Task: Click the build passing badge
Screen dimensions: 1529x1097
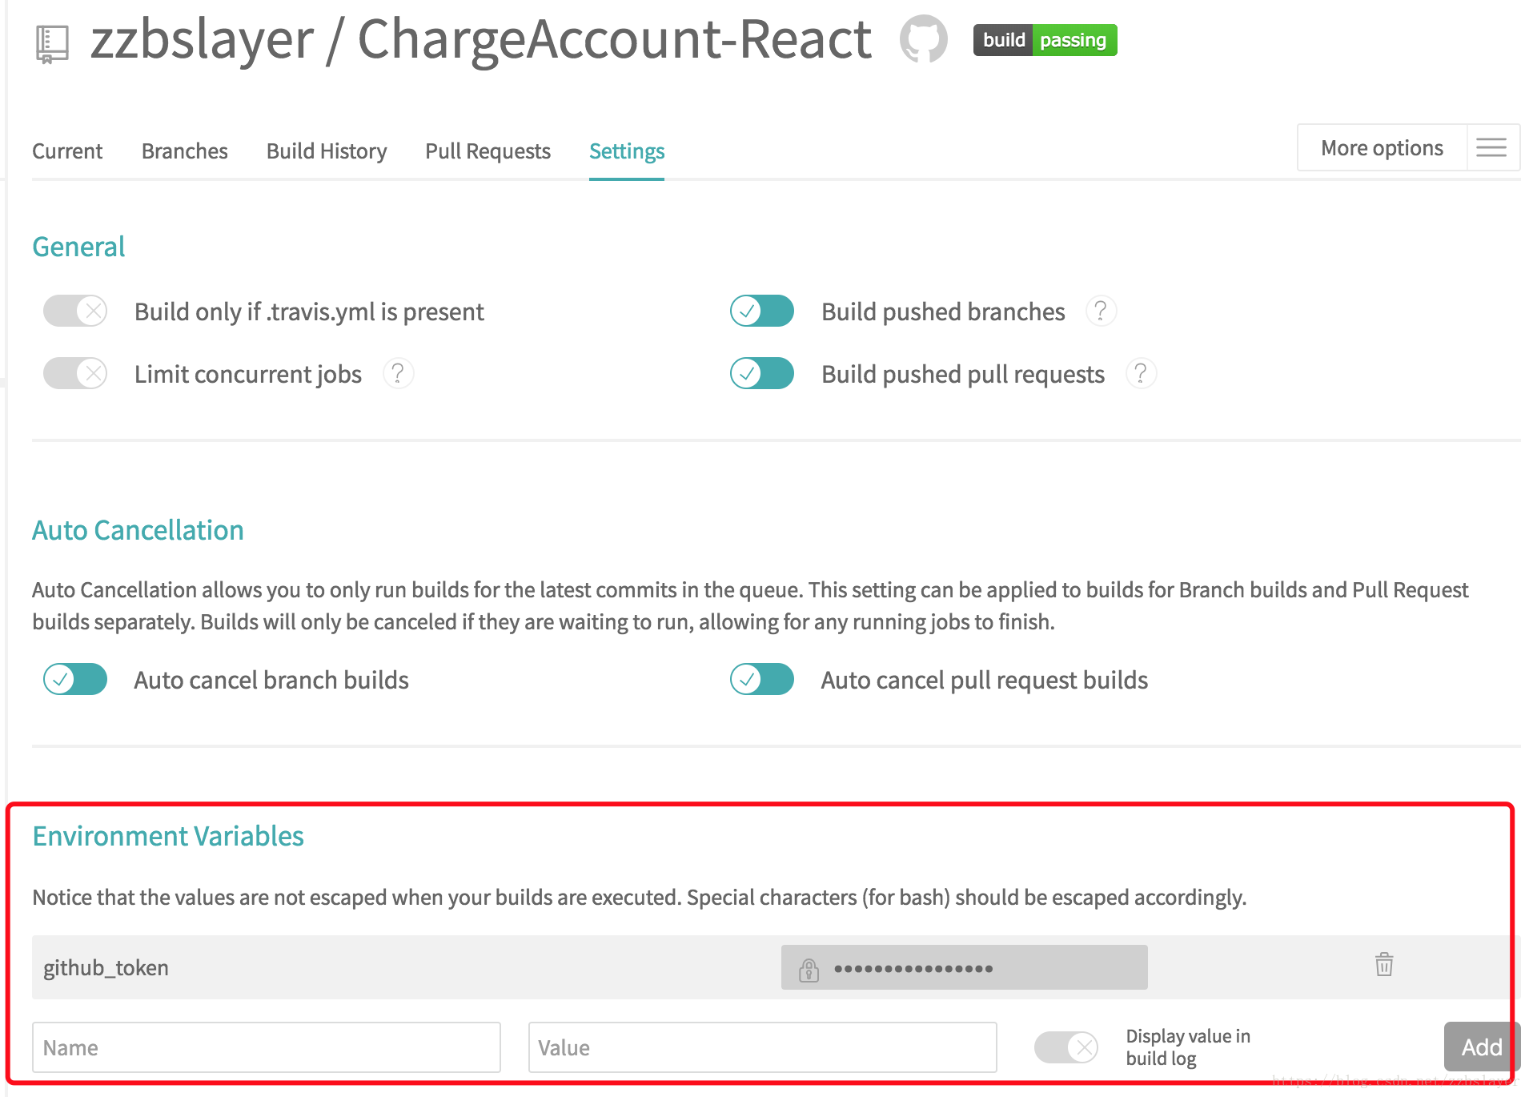Action: [1045, 40]
